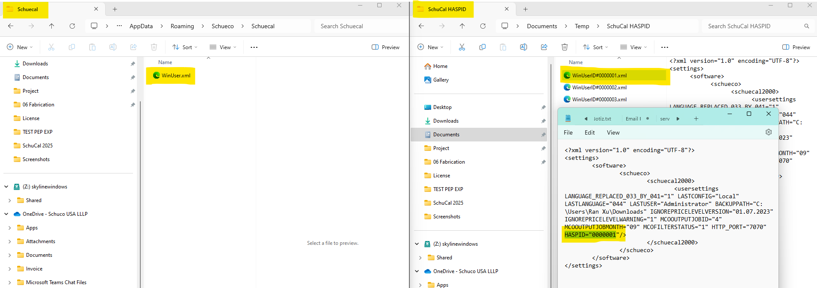The height and width of the screenshot is (288, 817).
Task: Click the New button in left Explorer window
Action: click(20, 47)
